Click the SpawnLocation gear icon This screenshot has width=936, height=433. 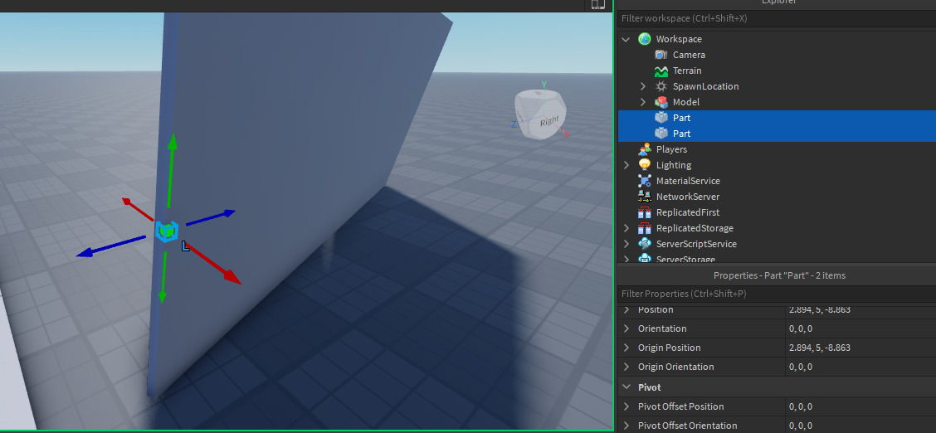[661, 86]
